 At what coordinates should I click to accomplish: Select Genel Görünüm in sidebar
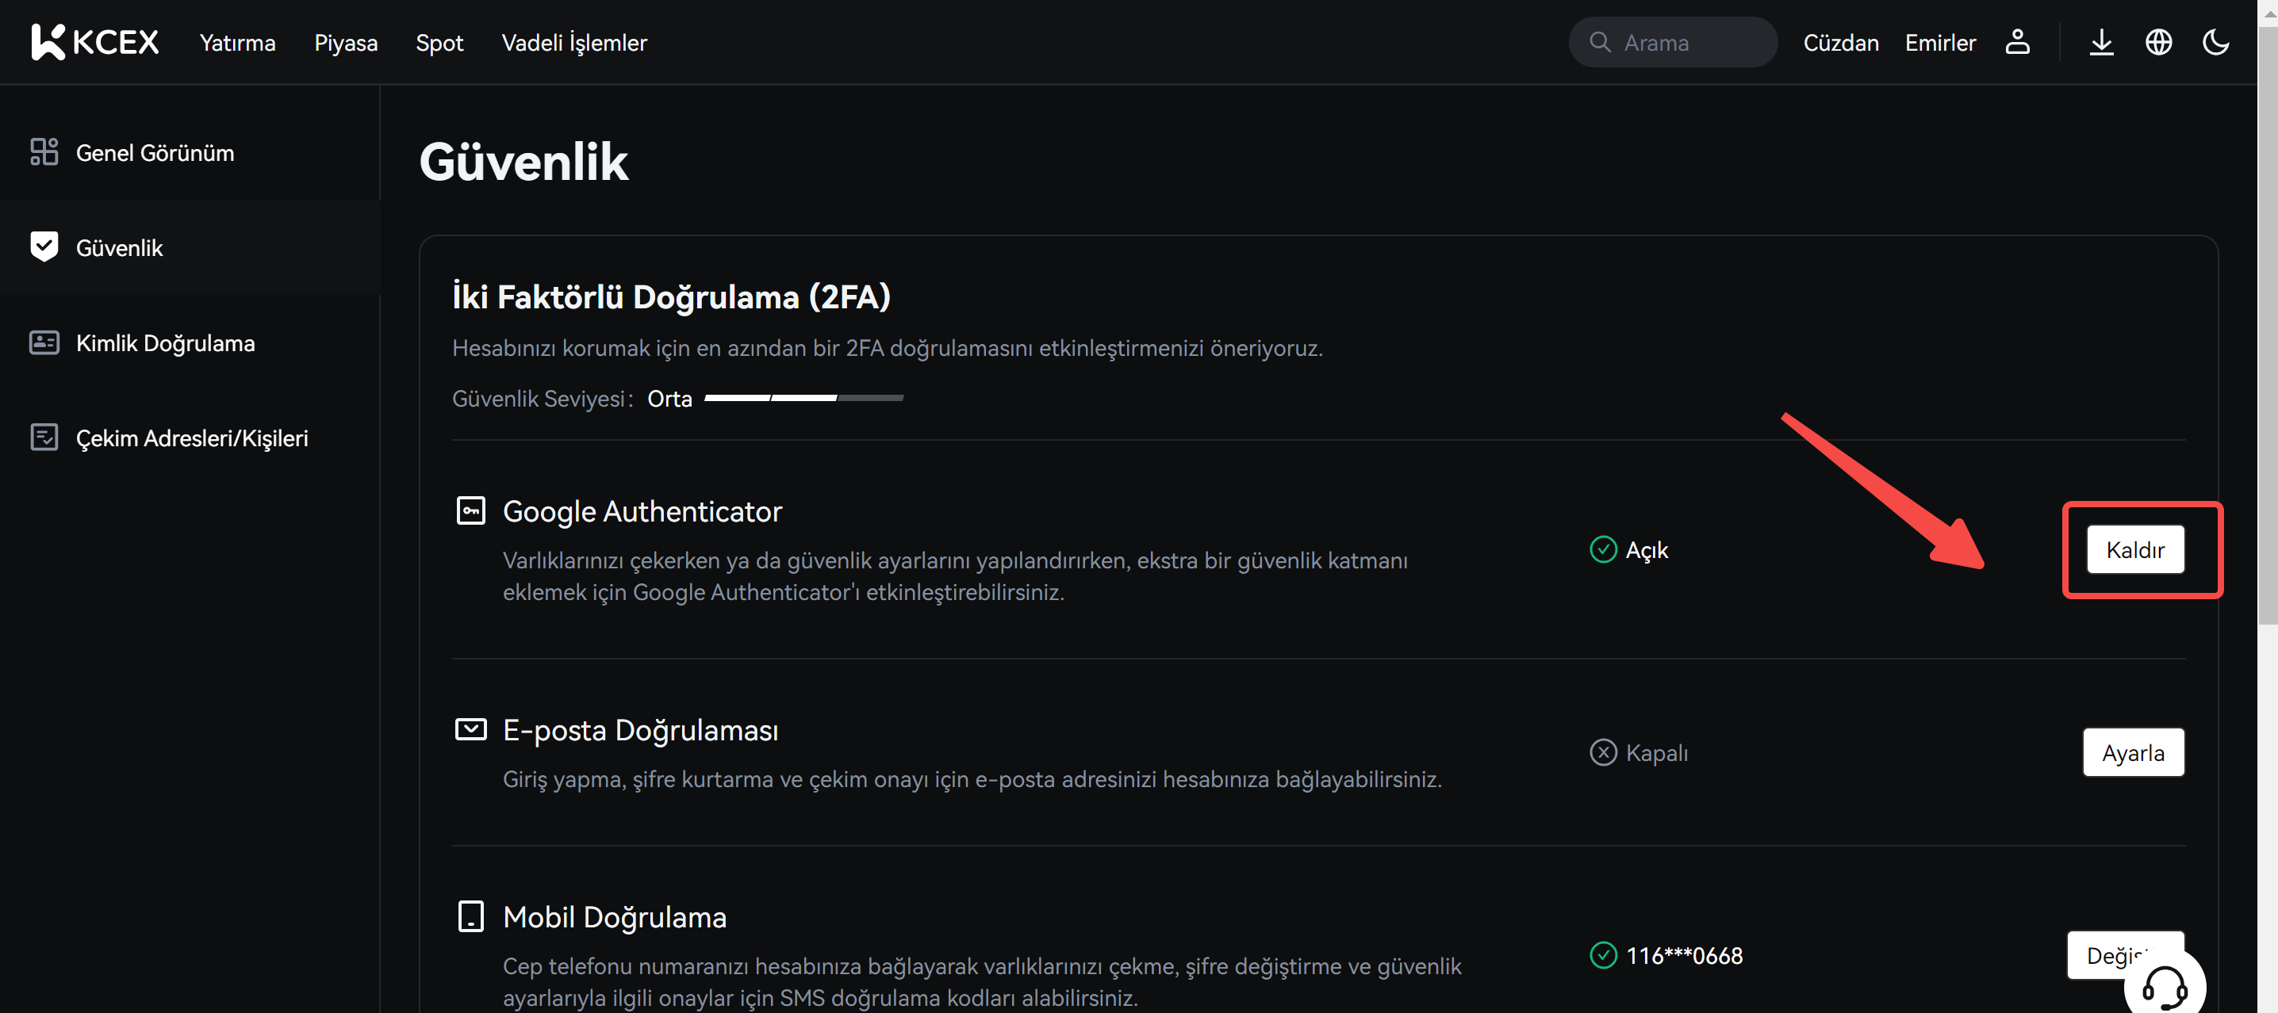click(x=155, y=153)
